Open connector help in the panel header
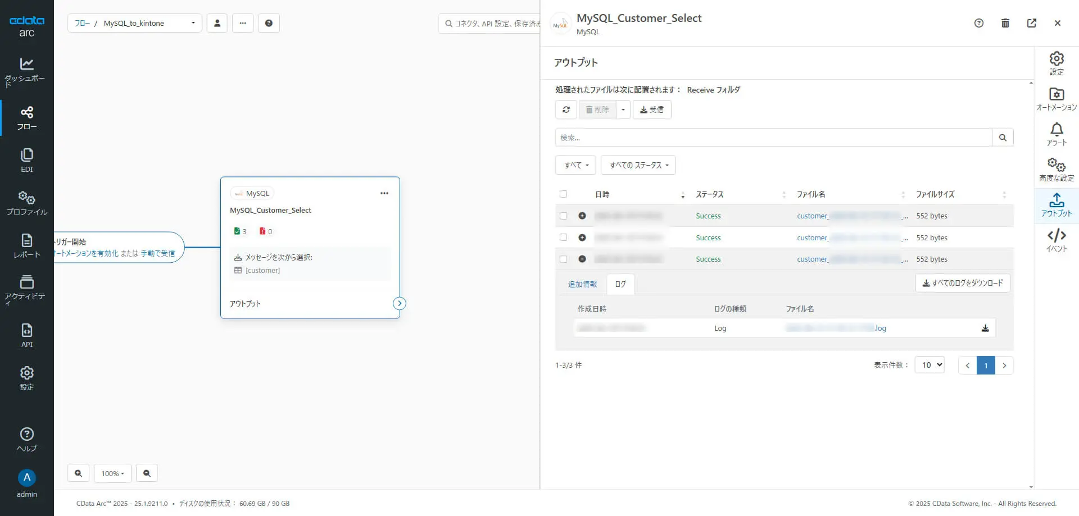The width and height of the screenshot is (1079, 516). [979, 23]
